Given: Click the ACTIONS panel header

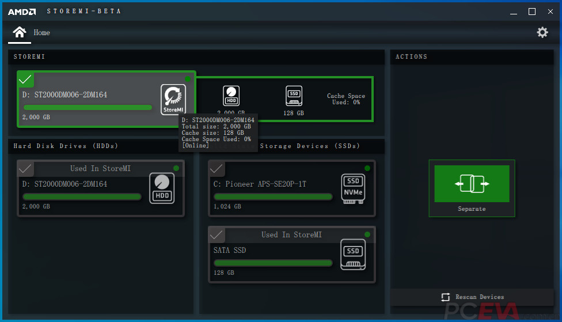Looking at the screenshot, I should [412, 56].
